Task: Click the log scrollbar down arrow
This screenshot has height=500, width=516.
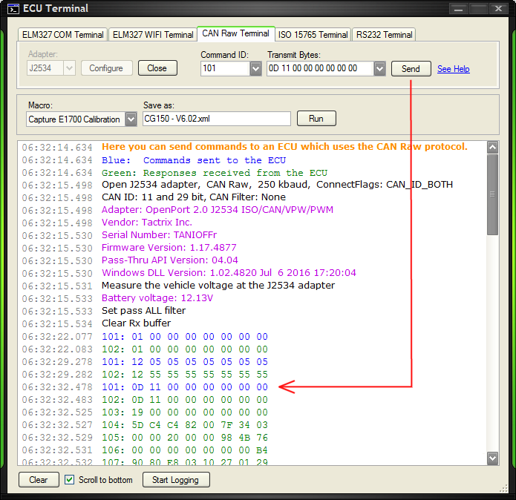Action: tap(491, 458)
